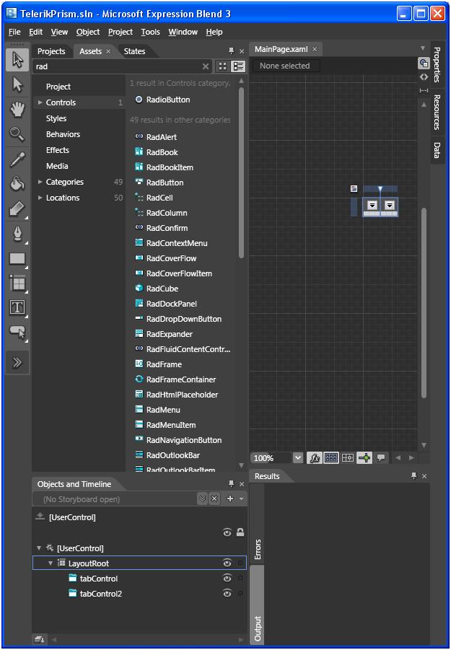Open the File menu
The image size is (451, 650).
pos(14,32)
